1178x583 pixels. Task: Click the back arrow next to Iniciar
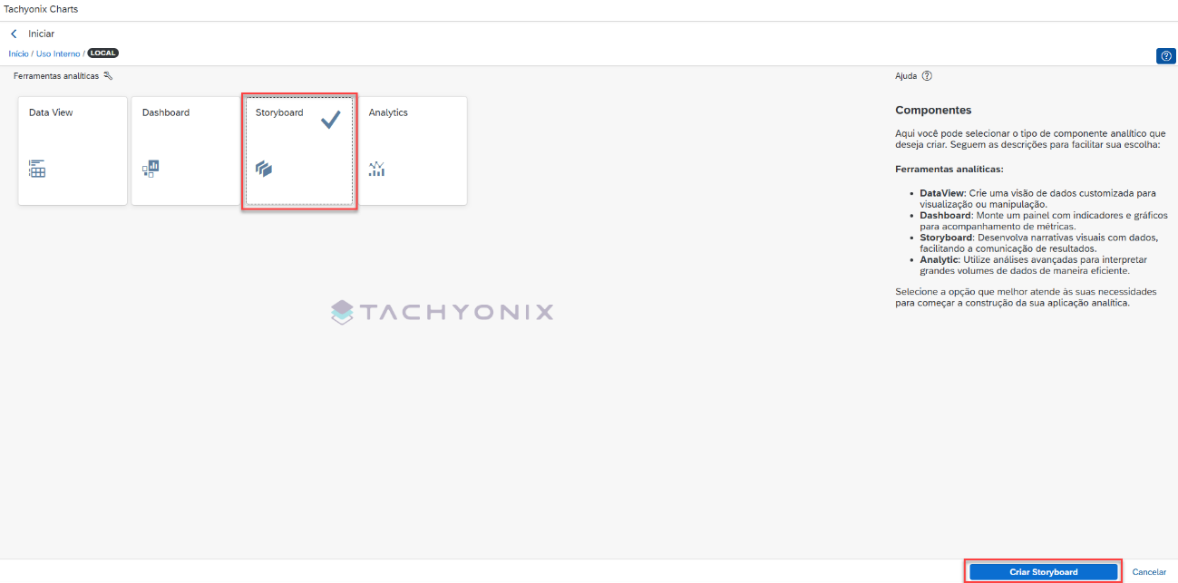click(14, 34)
